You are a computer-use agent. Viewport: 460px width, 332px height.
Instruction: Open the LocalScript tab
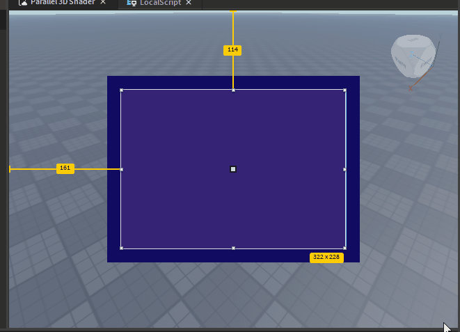click(x=160, y=3)
